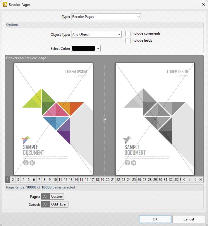This screenshot has height=226, width=208.
Task: Click the Page Range pages selected header
Action: pyautogui.click(x=104, y=187)
